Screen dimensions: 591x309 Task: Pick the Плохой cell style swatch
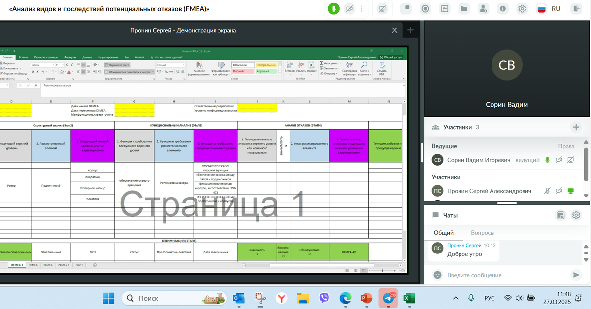[243, 71]
